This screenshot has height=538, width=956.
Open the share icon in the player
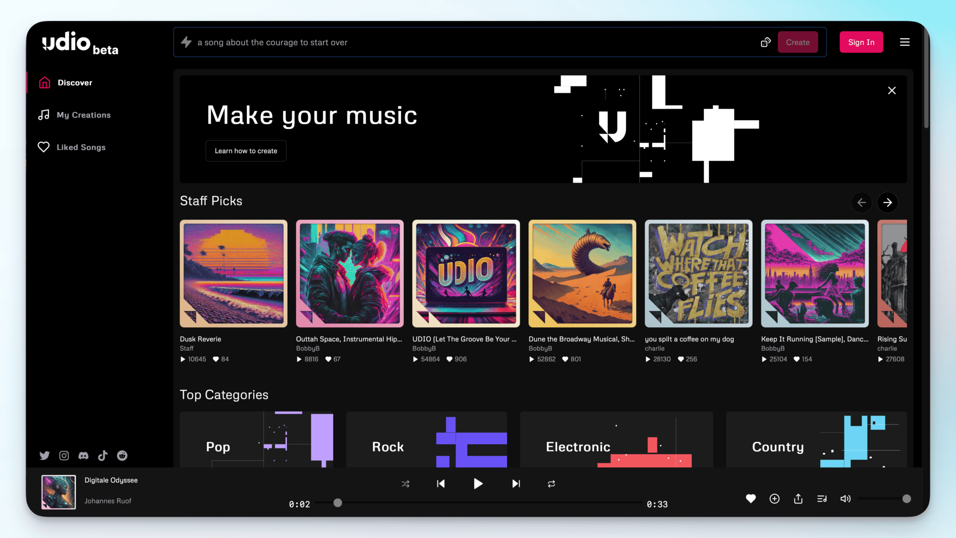point(798,498)
